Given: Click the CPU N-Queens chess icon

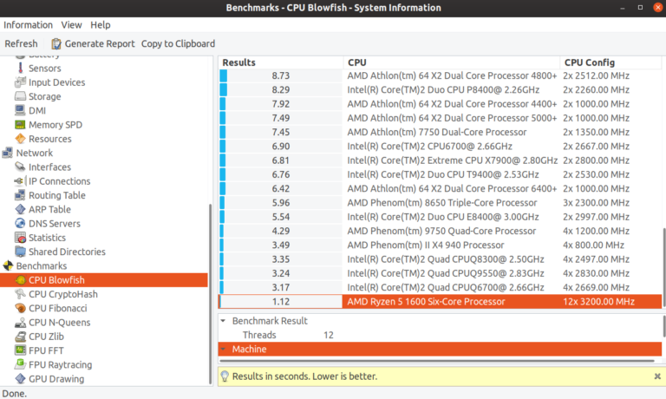Looking at the screenshot, I should (x=20, y=323).
